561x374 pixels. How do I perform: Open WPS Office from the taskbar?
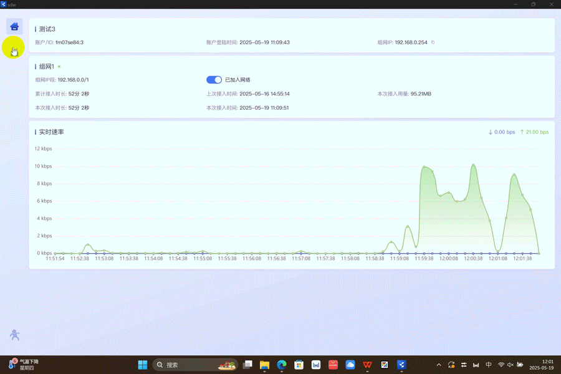(x=368, y=365)
